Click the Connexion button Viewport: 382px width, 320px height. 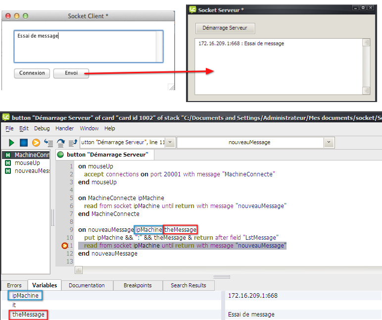click(x=32, y=73)
